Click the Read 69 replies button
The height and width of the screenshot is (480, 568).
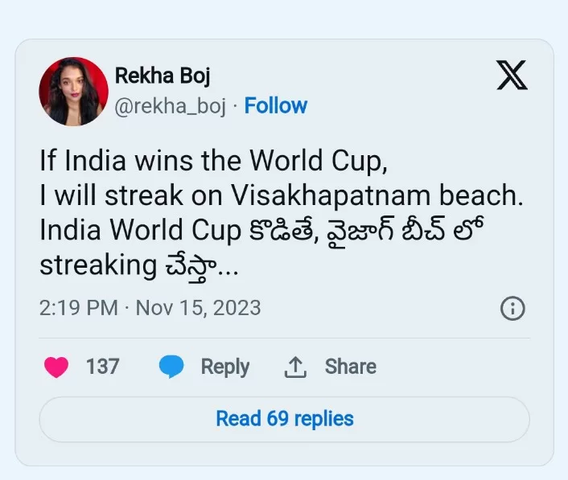[284, 419]
